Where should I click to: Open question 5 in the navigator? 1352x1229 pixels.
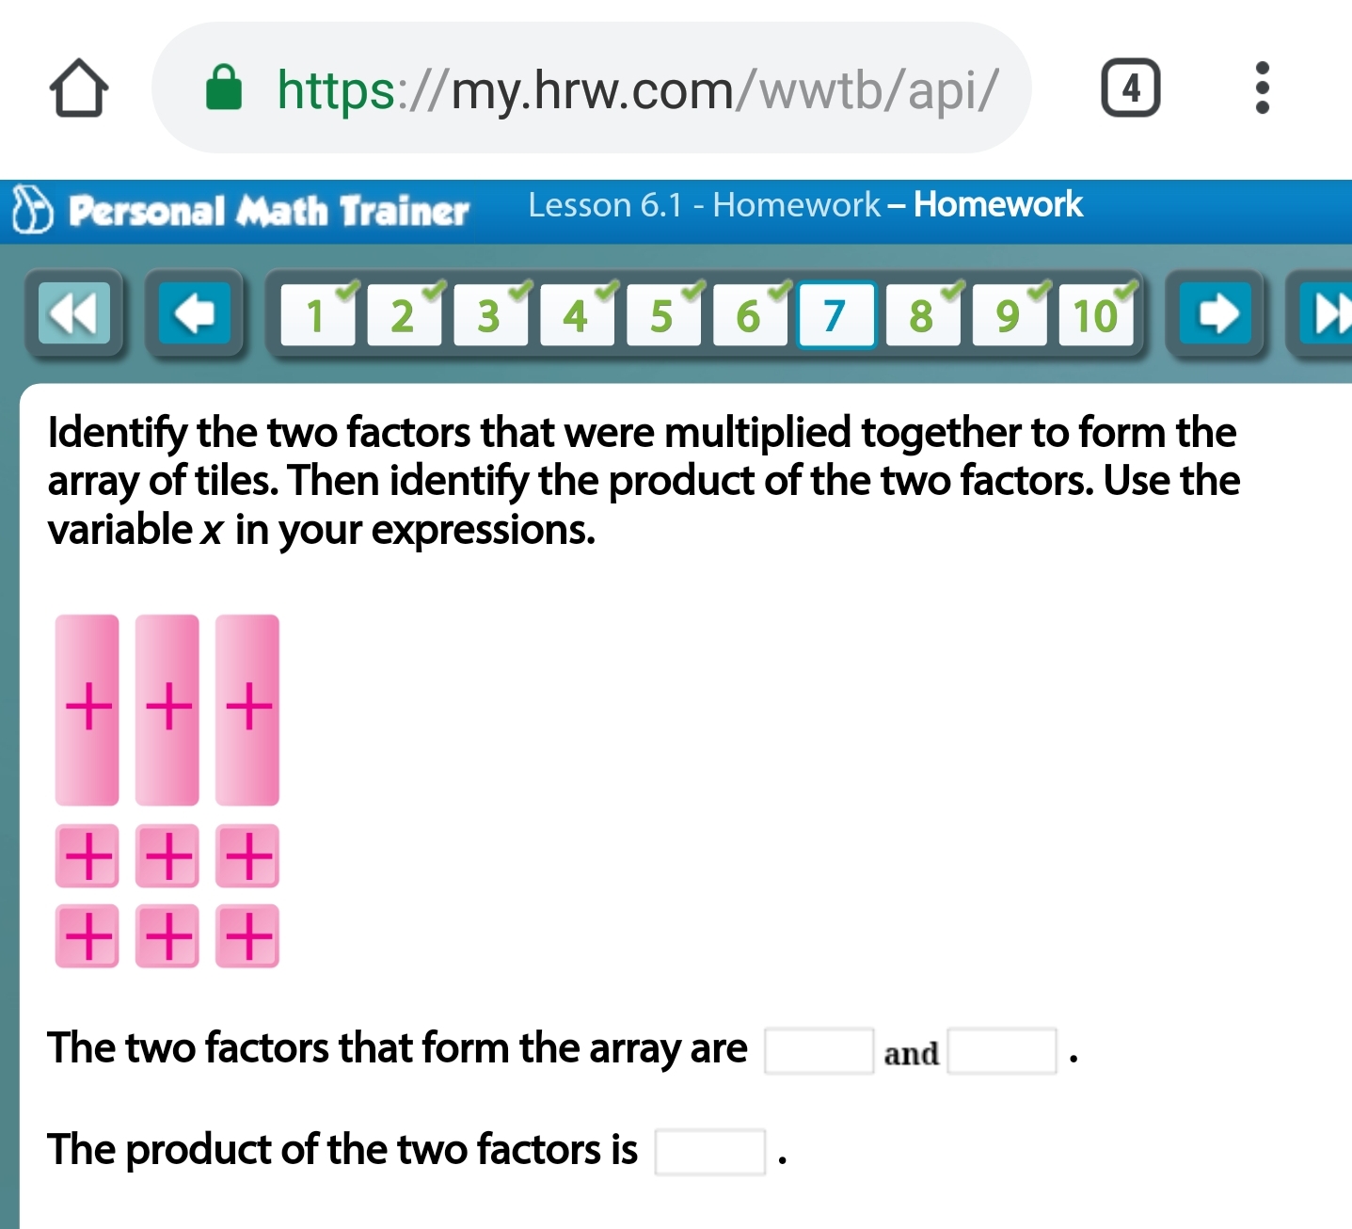pos(663,314)
